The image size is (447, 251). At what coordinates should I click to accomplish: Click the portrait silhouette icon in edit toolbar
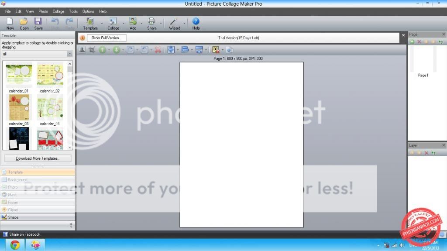click(x=82, y=50)
